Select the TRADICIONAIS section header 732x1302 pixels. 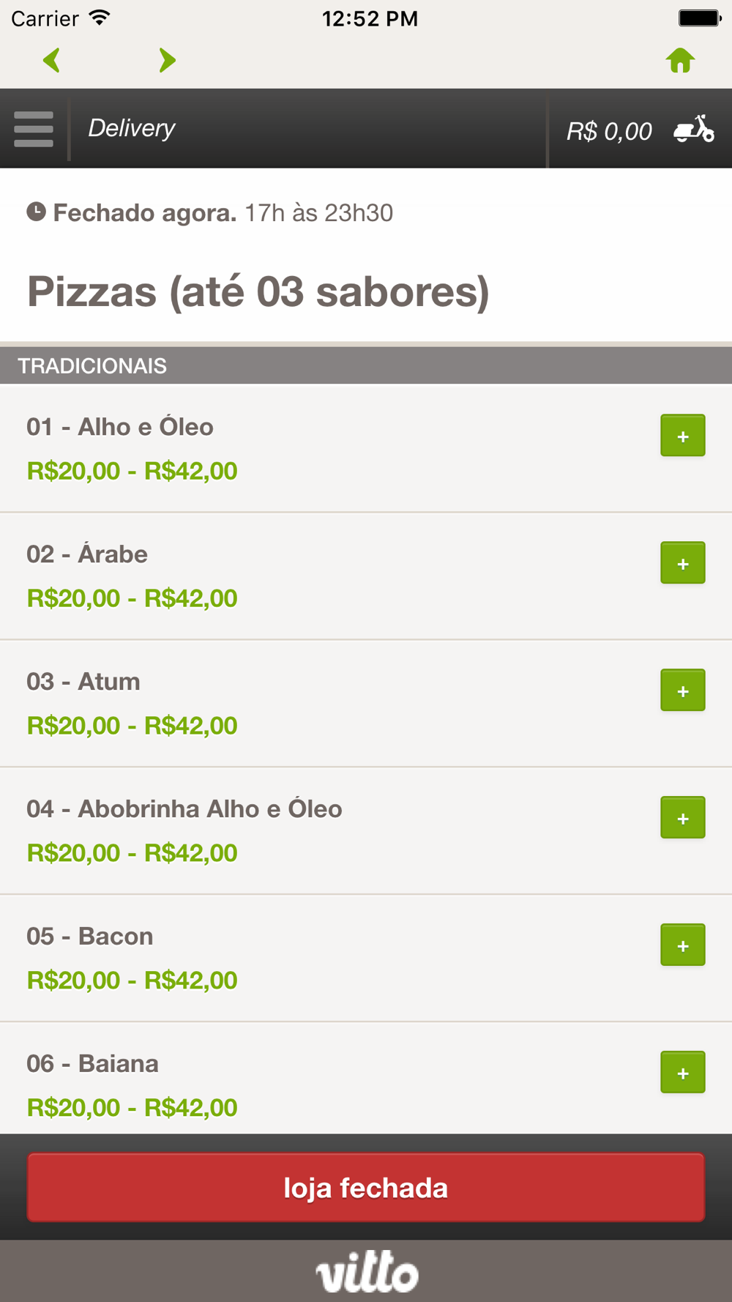click(366, 365)
